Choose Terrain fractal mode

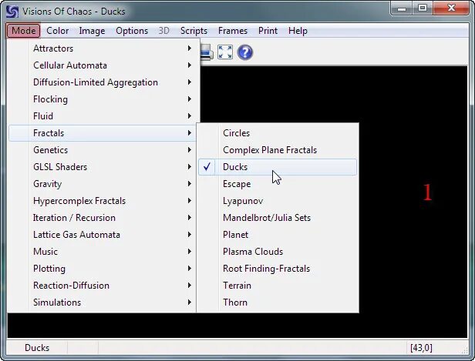click(x=278, y=286)
